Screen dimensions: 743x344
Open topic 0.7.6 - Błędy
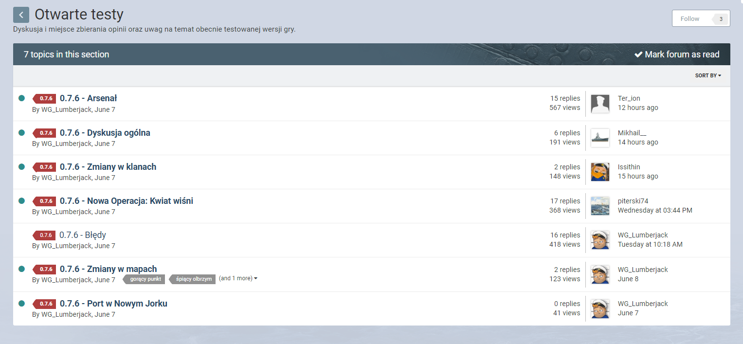[82, 235]
